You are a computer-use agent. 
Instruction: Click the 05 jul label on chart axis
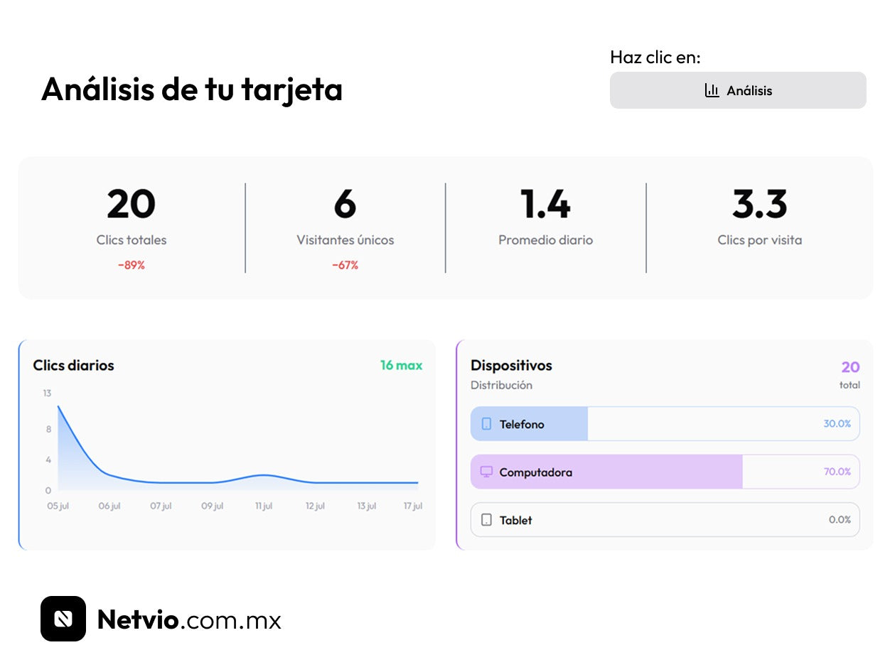(x=58, y=506)
